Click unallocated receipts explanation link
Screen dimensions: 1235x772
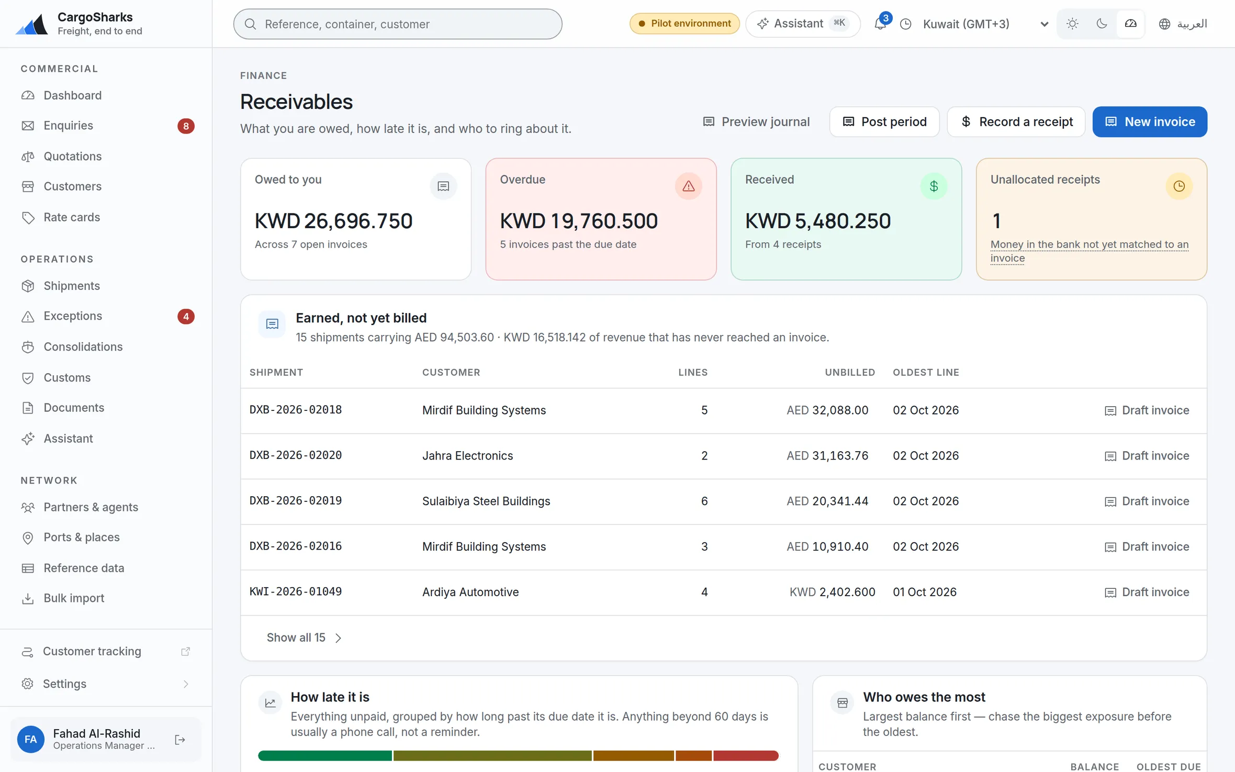pos(1090,251)
